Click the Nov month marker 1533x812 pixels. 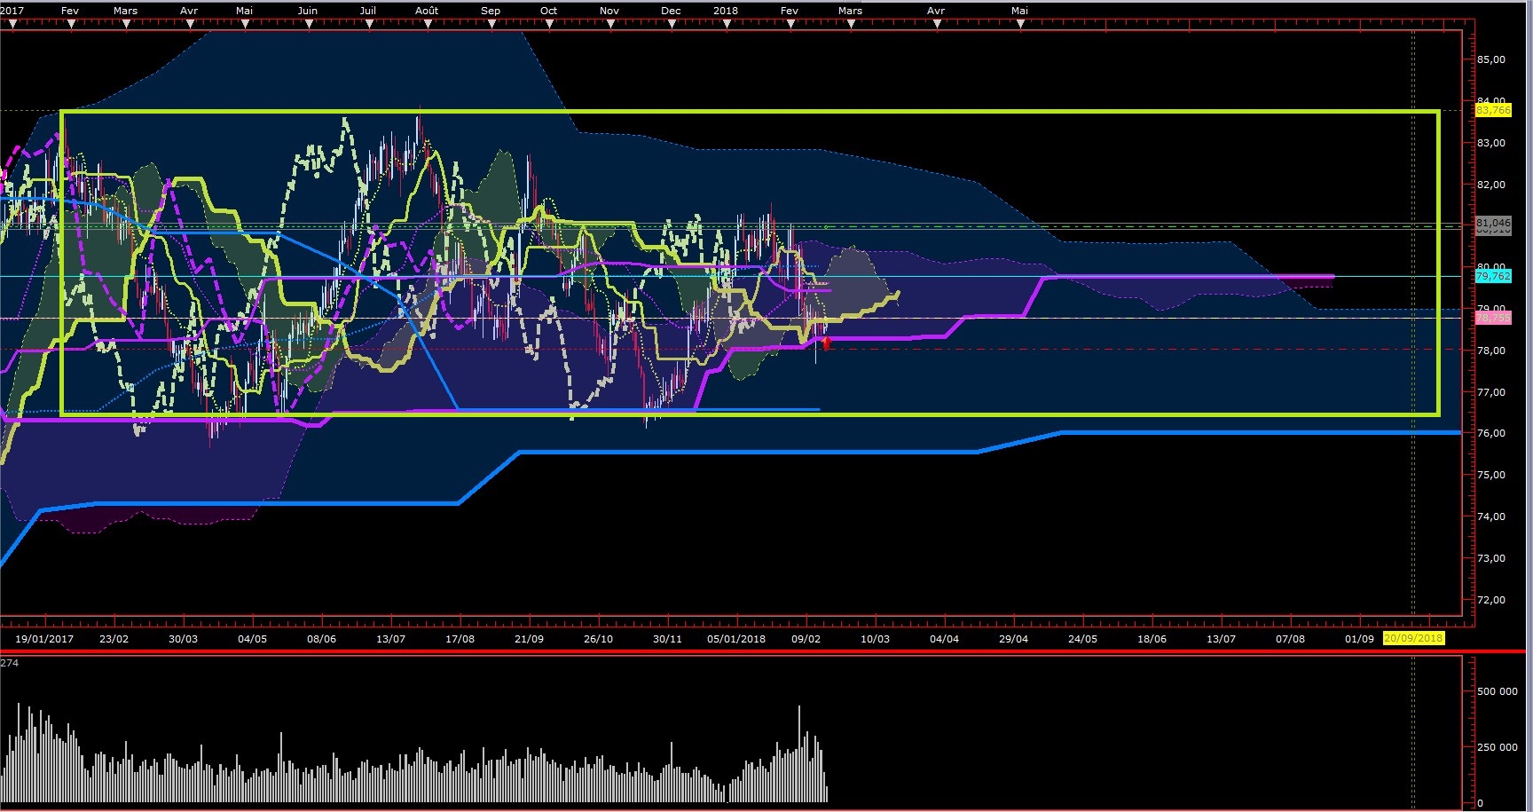click(x=609, y=11)
